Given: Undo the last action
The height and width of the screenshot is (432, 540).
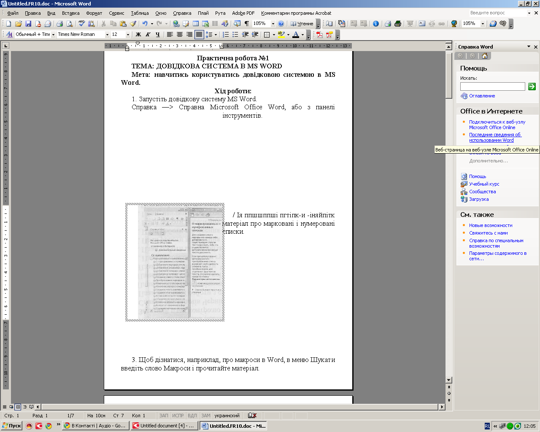Looking at the screenshot, I should (x=145, y=24).
